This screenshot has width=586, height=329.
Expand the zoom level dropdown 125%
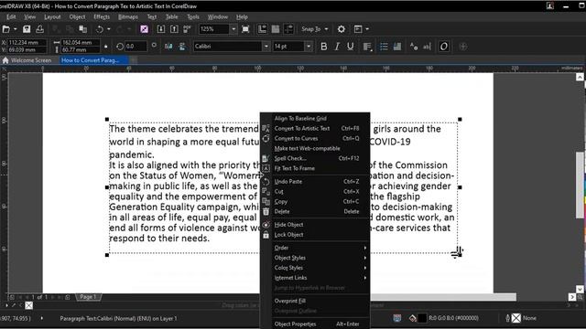click(233, 29)
